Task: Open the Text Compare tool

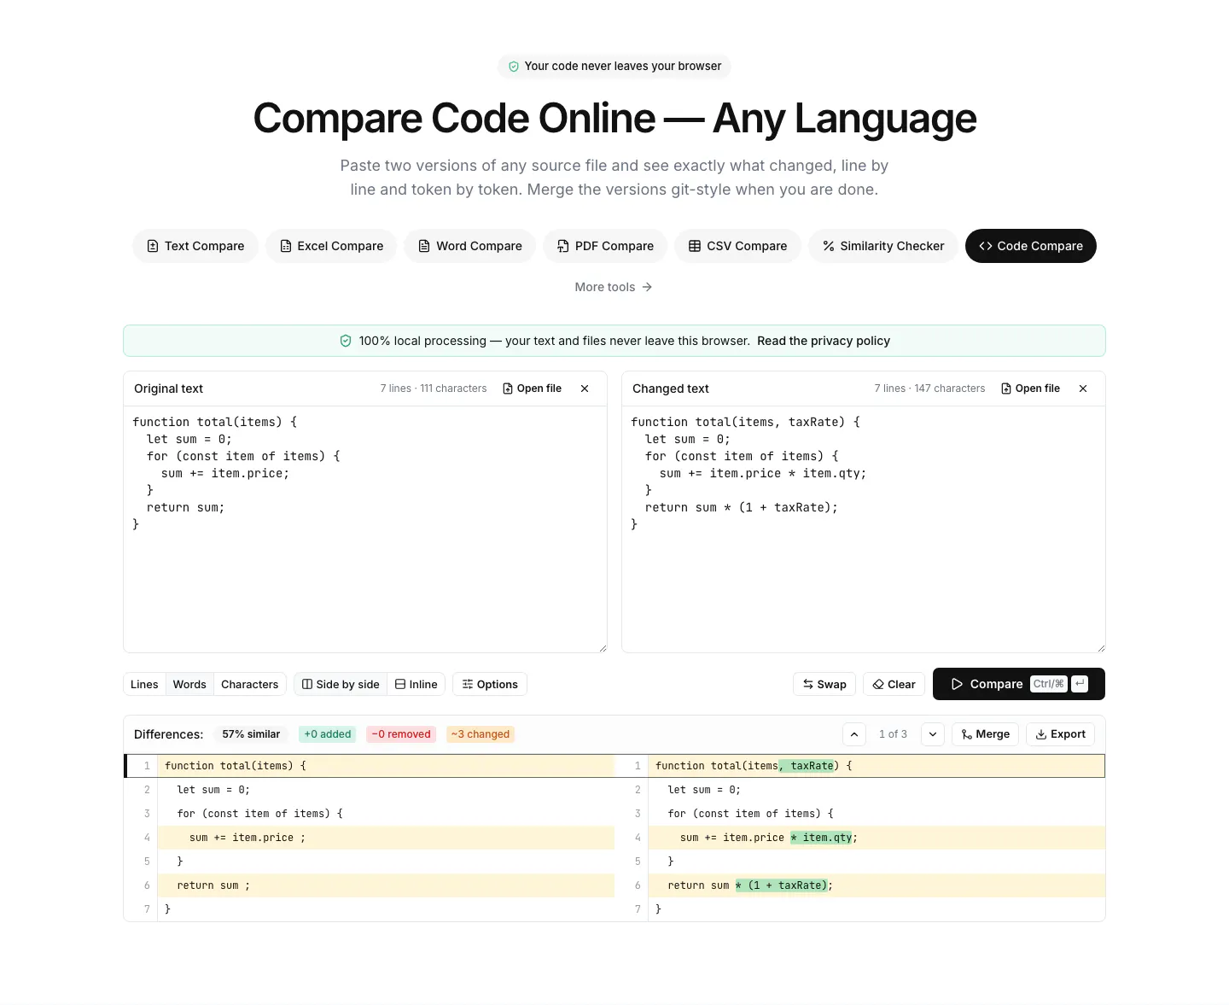Action: 195,246
